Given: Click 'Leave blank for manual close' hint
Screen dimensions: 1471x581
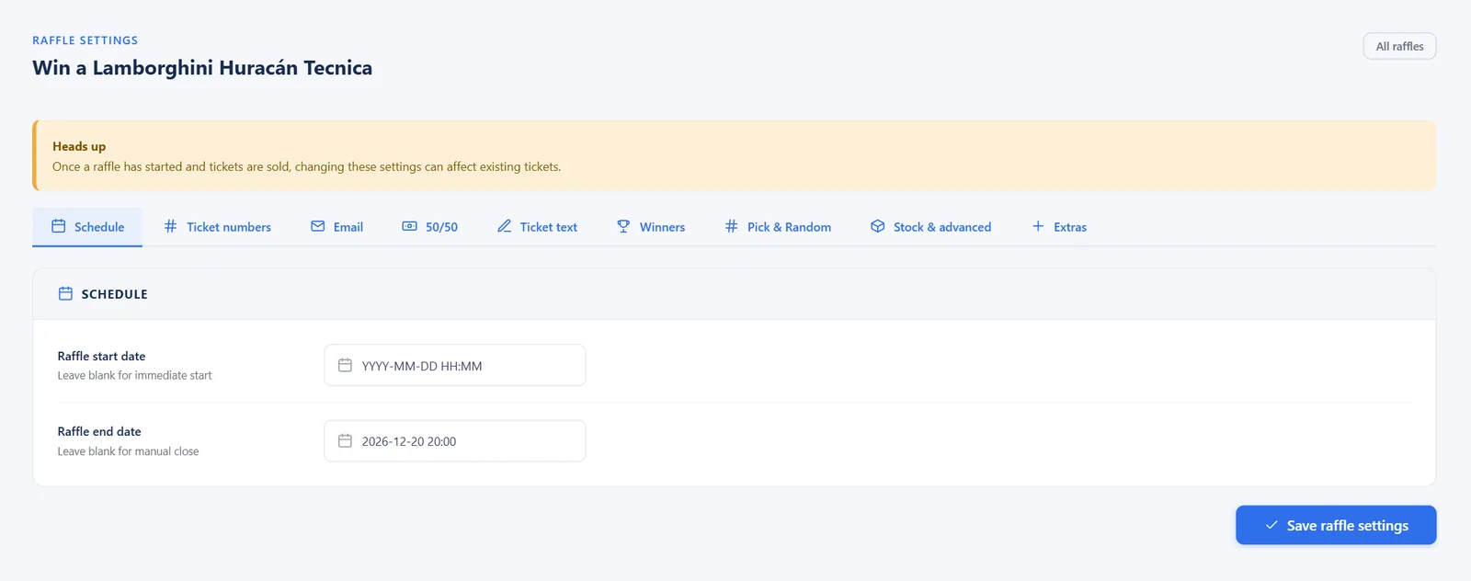Looking at the screenshot, I should [128, 451].
